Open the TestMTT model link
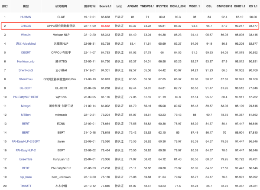 [x=26, y=186]
